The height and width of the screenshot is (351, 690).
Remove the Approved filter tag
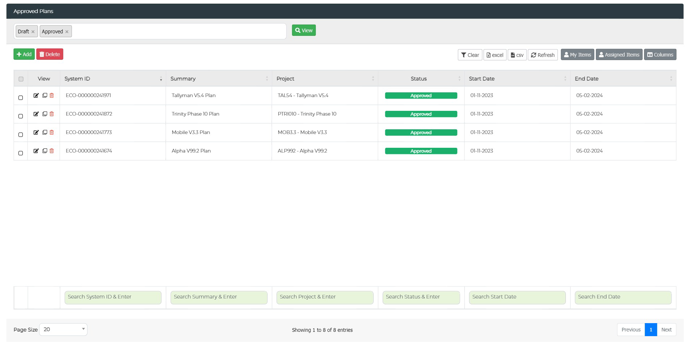pyautogui.click(x=67, y=32)
